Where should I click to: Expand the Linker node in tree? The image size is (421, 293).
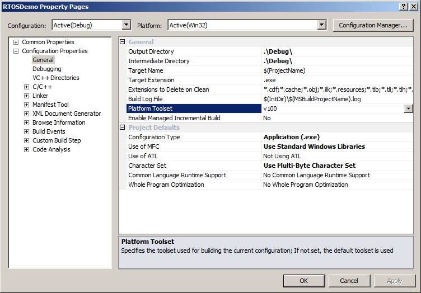[x=26, y=96]
